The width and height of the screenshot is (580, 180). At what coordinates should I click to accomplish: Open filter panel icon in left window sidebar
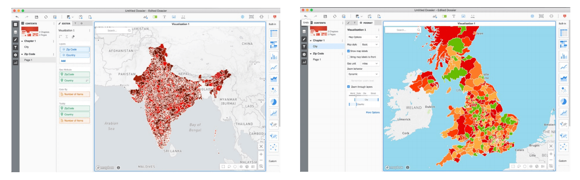15,47
